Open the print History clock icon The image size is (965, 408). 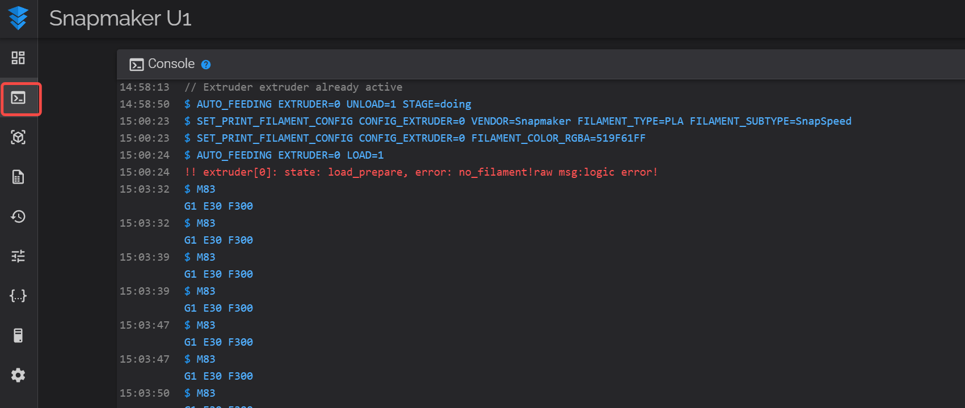coord(18,216)
